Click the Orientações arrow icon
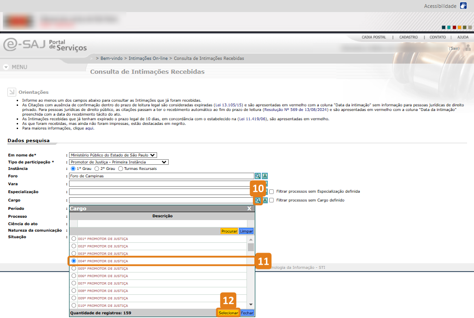This screenshot has height=318, width=474. [12, 92]
